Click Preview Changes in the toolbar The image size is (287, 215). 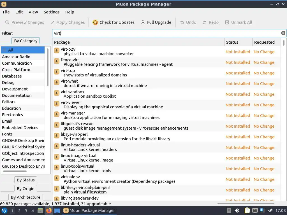[25, 22]
